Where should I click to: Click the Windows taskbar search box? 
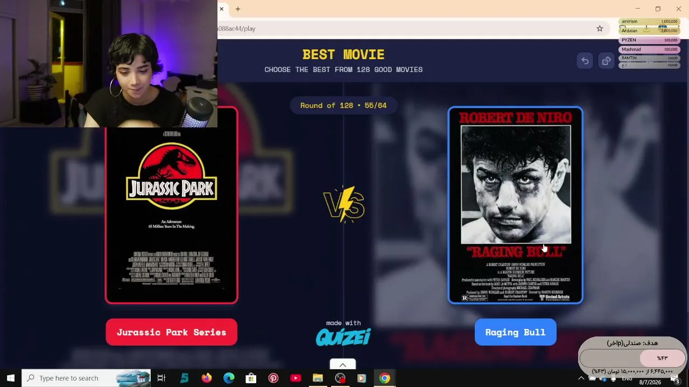click(86, 378)
